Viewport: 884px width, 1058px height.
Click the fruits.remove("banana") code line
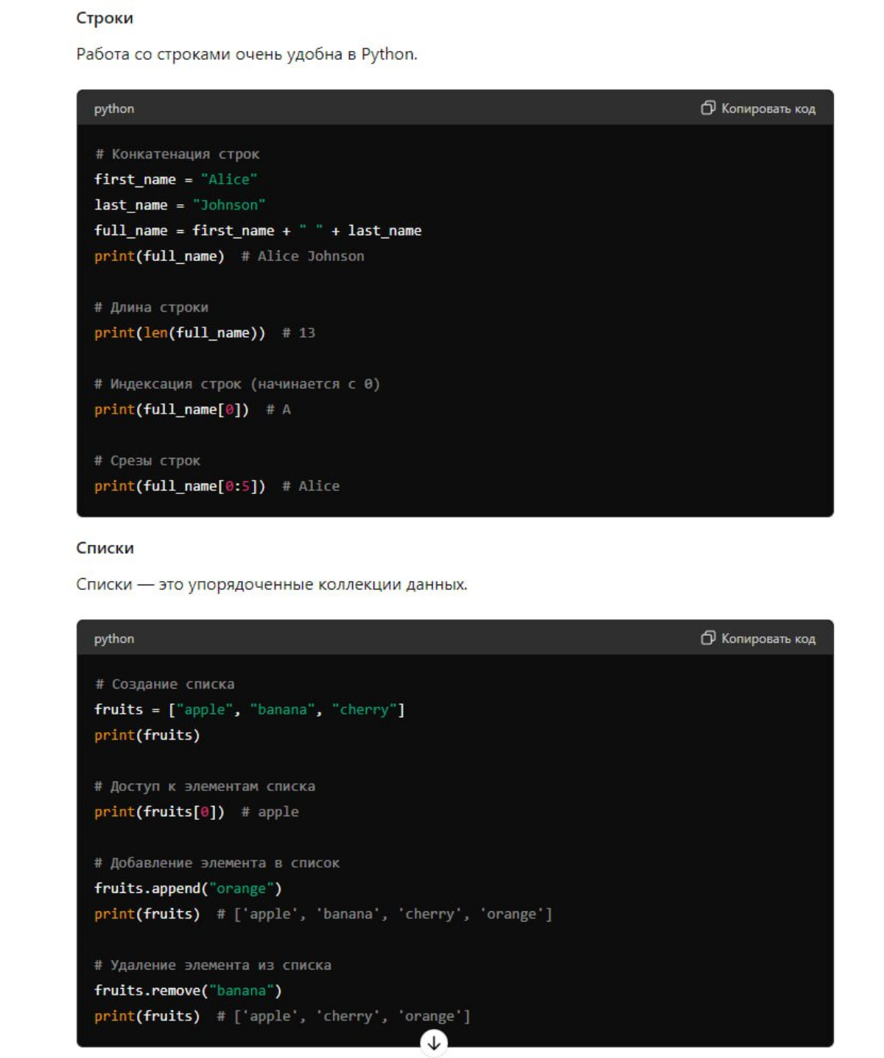pos(188,990)
